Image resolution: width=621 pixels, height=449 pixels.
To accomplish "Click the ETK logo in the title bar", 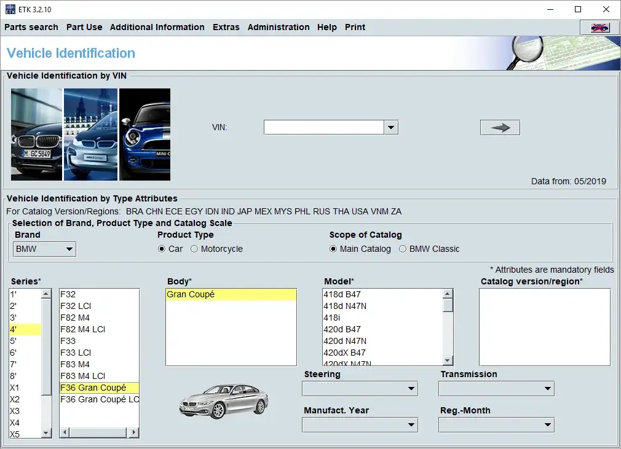I will tap(9, 9).
